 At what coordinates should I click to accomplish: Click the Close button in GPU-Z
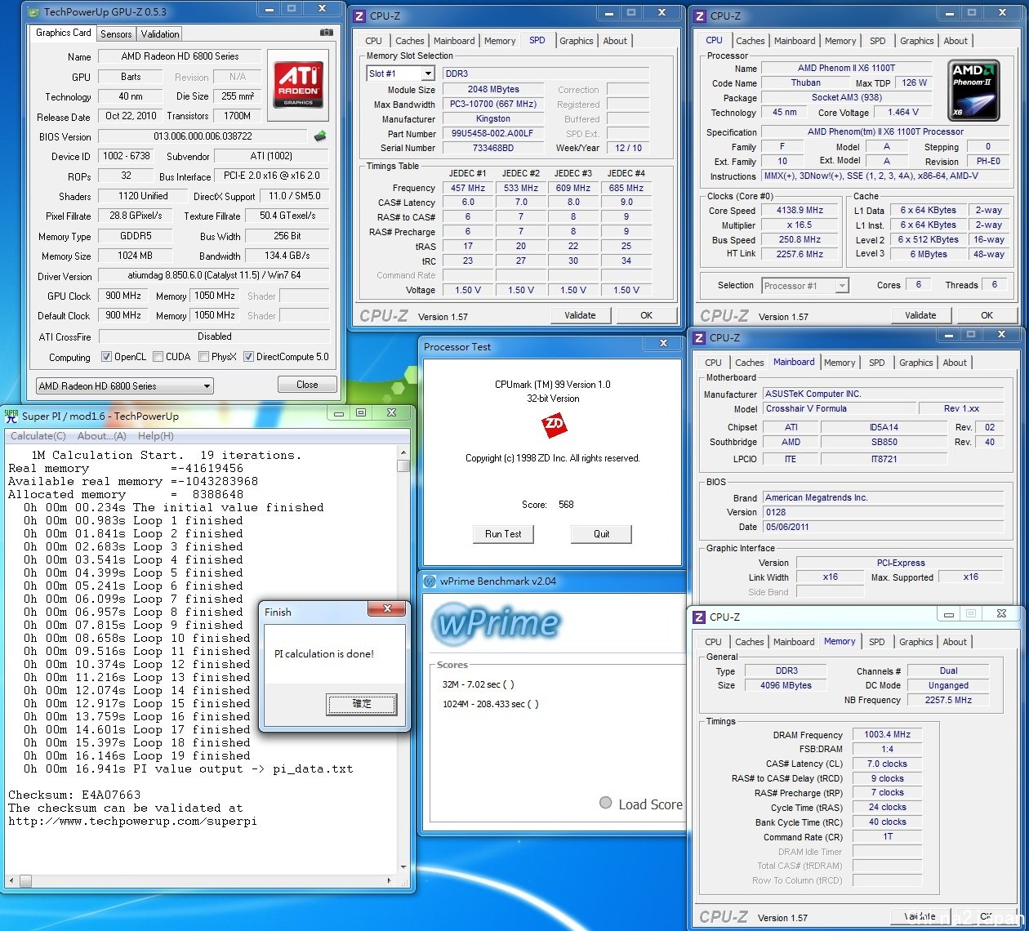(307, 385)
